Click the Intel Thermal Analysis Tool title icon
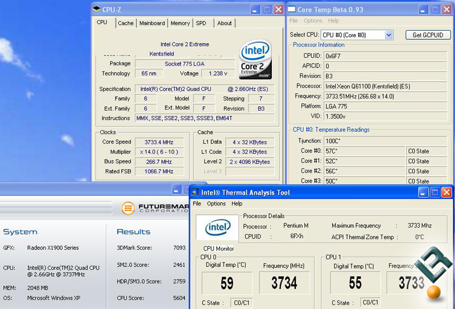 pos(195,192)
